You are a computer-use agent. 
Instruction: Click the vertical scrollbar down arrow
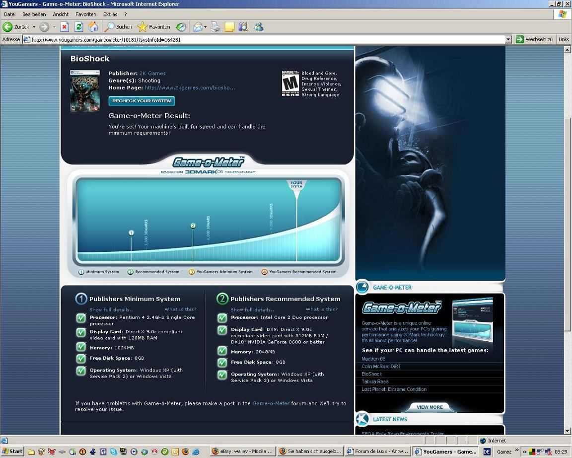click(x=568, y=431)
